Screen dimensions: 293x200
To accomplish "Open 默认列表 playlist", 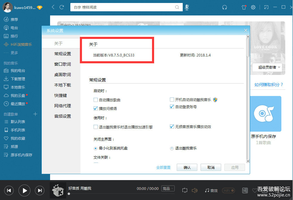I will pos(15,122).
